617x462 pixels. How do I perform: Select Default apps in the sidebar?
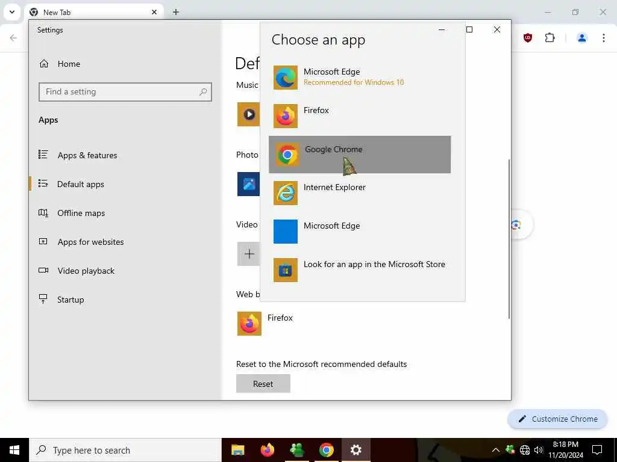125,184
